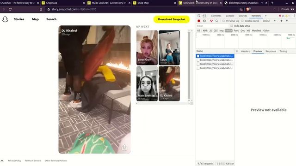Open the Headers tab of the request
Viewport: 296px width, 166px height.
click(245, 51)
